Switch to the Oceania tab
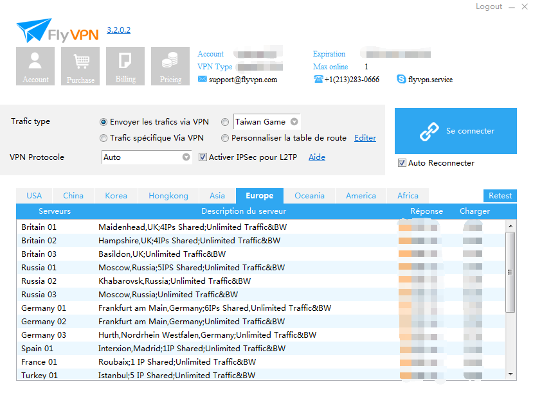This screenshot has height=400, width=533. [x=309, y=196]
